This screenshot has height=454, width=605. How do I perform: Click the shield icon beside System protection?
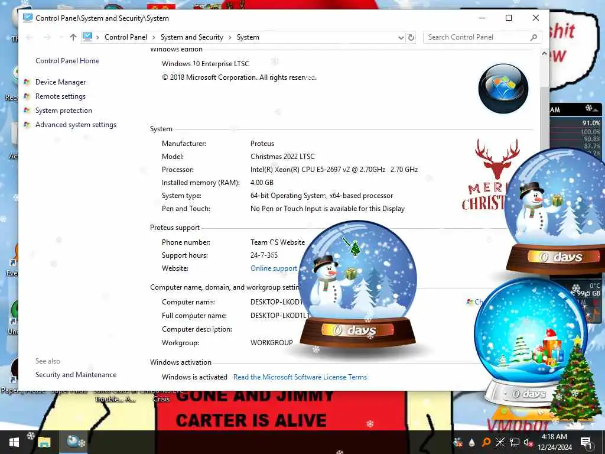(x=27, y=111)
